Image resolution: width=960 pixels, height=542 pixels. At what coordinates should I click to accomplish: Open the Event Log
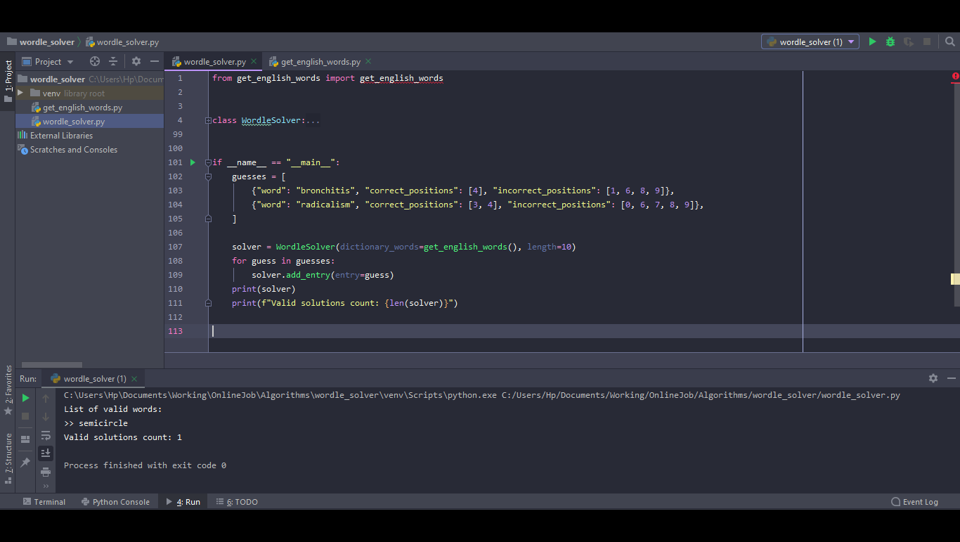pos(914,502)
